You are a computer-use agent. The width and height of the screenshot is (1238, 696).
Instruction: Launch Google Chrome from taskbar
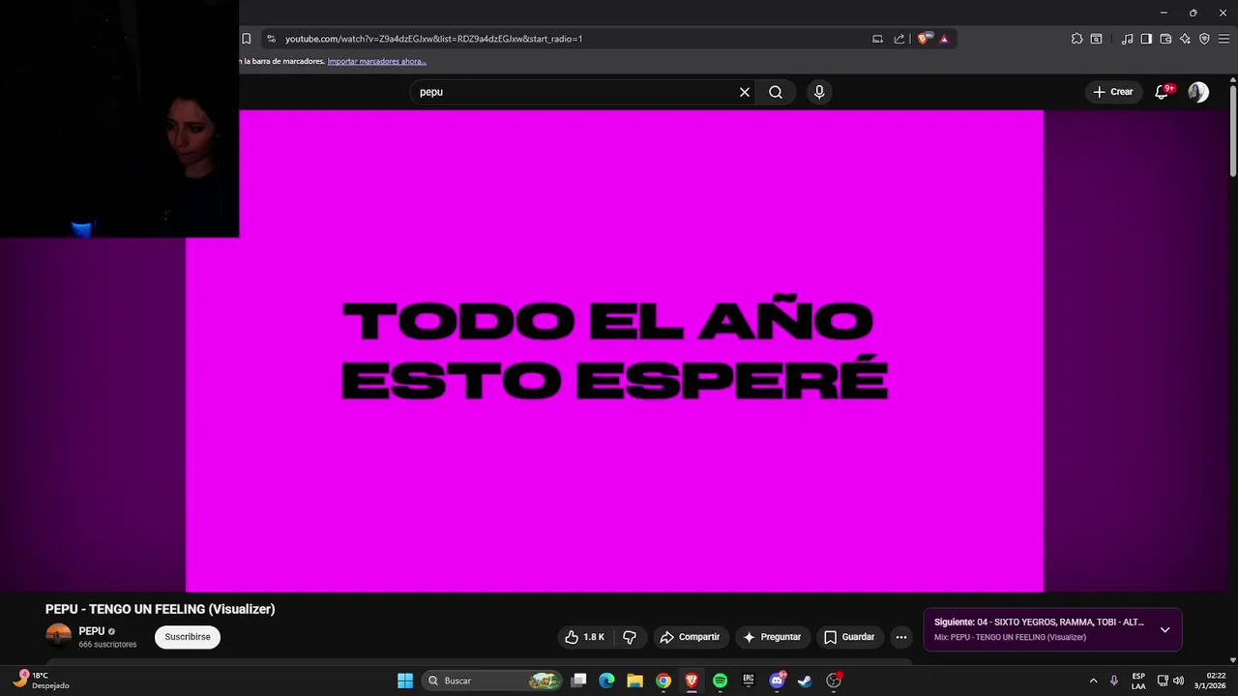coord(663,681)
